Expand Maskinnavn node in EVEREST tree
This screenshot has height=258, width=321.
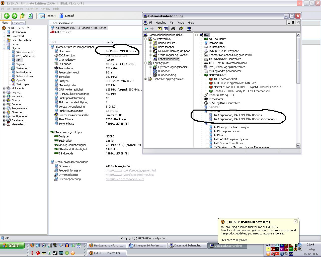(x=4, y=32)
